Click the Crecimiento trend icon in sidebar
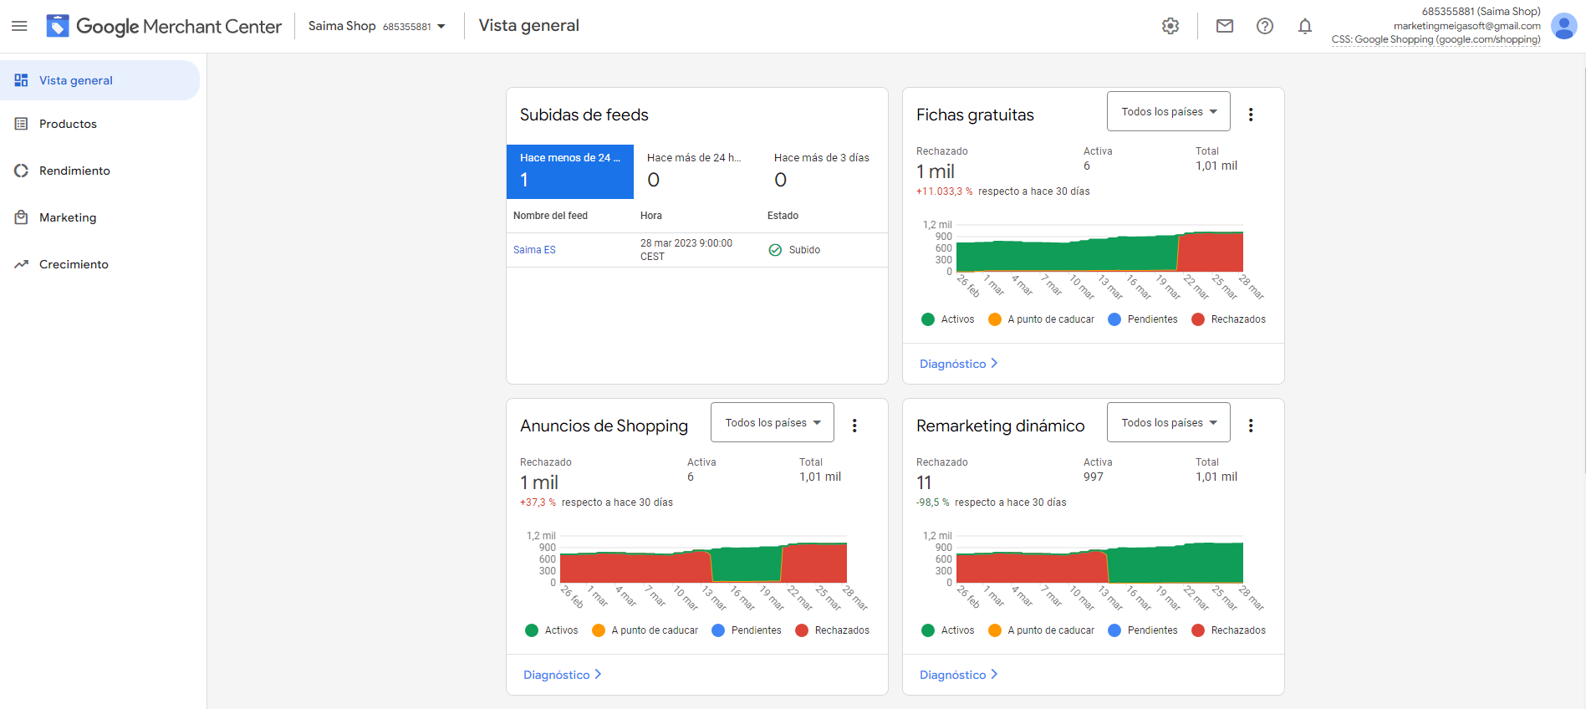The height and width of the screenshot is (709, 1586). coord(22,264)
